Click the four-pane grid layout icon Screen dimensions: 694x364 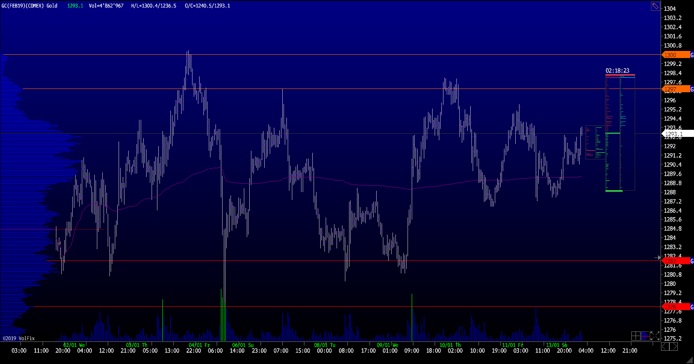tap(636, 336)
